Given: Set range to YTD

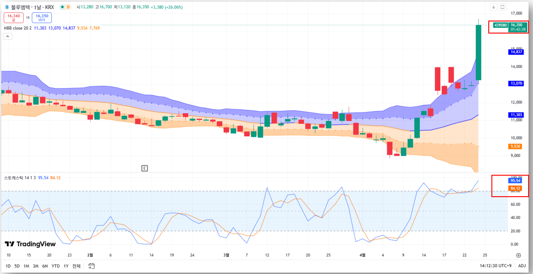Looking at the screenshot, I should (x=55, y=266).
